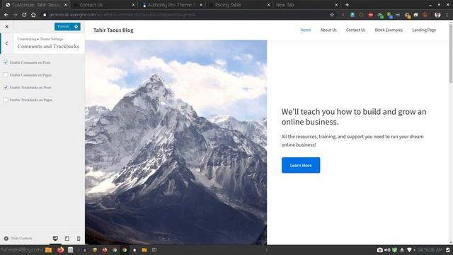
Task: Open the Home menu link
Action: click(306, 30)
